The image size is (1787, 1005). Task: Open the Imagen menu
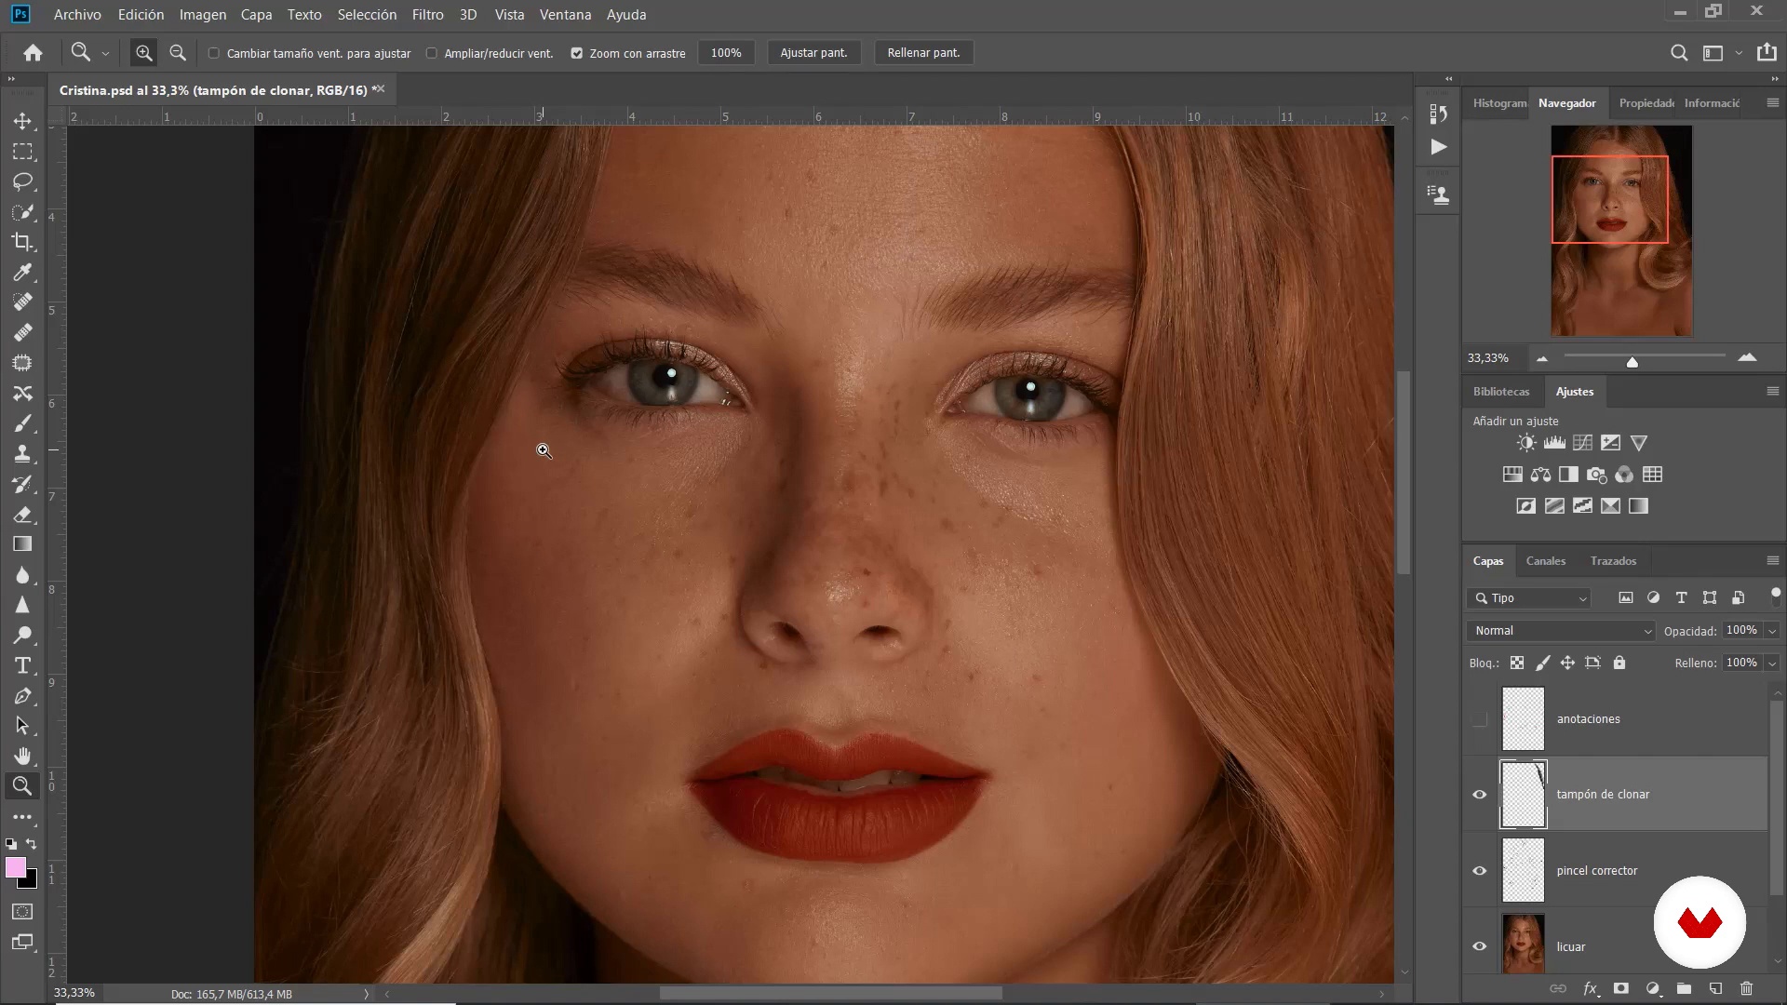(x=203, y=15)
